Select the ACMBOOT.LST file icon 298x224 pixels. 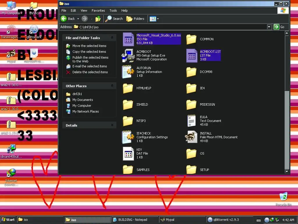tap(191, 55)
